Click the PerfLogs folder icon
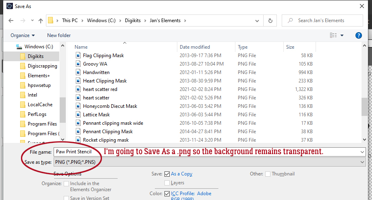Viewport: 372px width, 200px height. coord(23,114)
